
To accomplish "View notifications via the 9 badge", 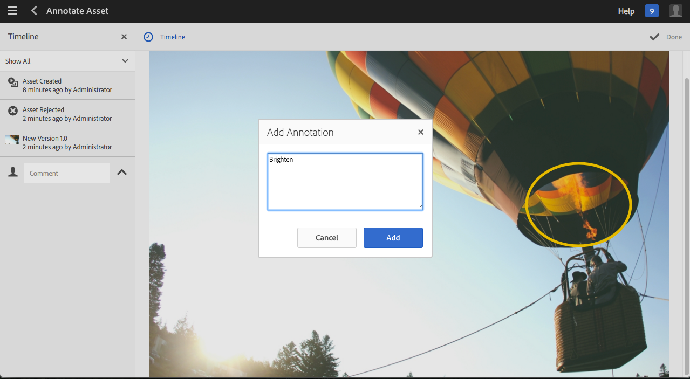I will tap(651, 10).
